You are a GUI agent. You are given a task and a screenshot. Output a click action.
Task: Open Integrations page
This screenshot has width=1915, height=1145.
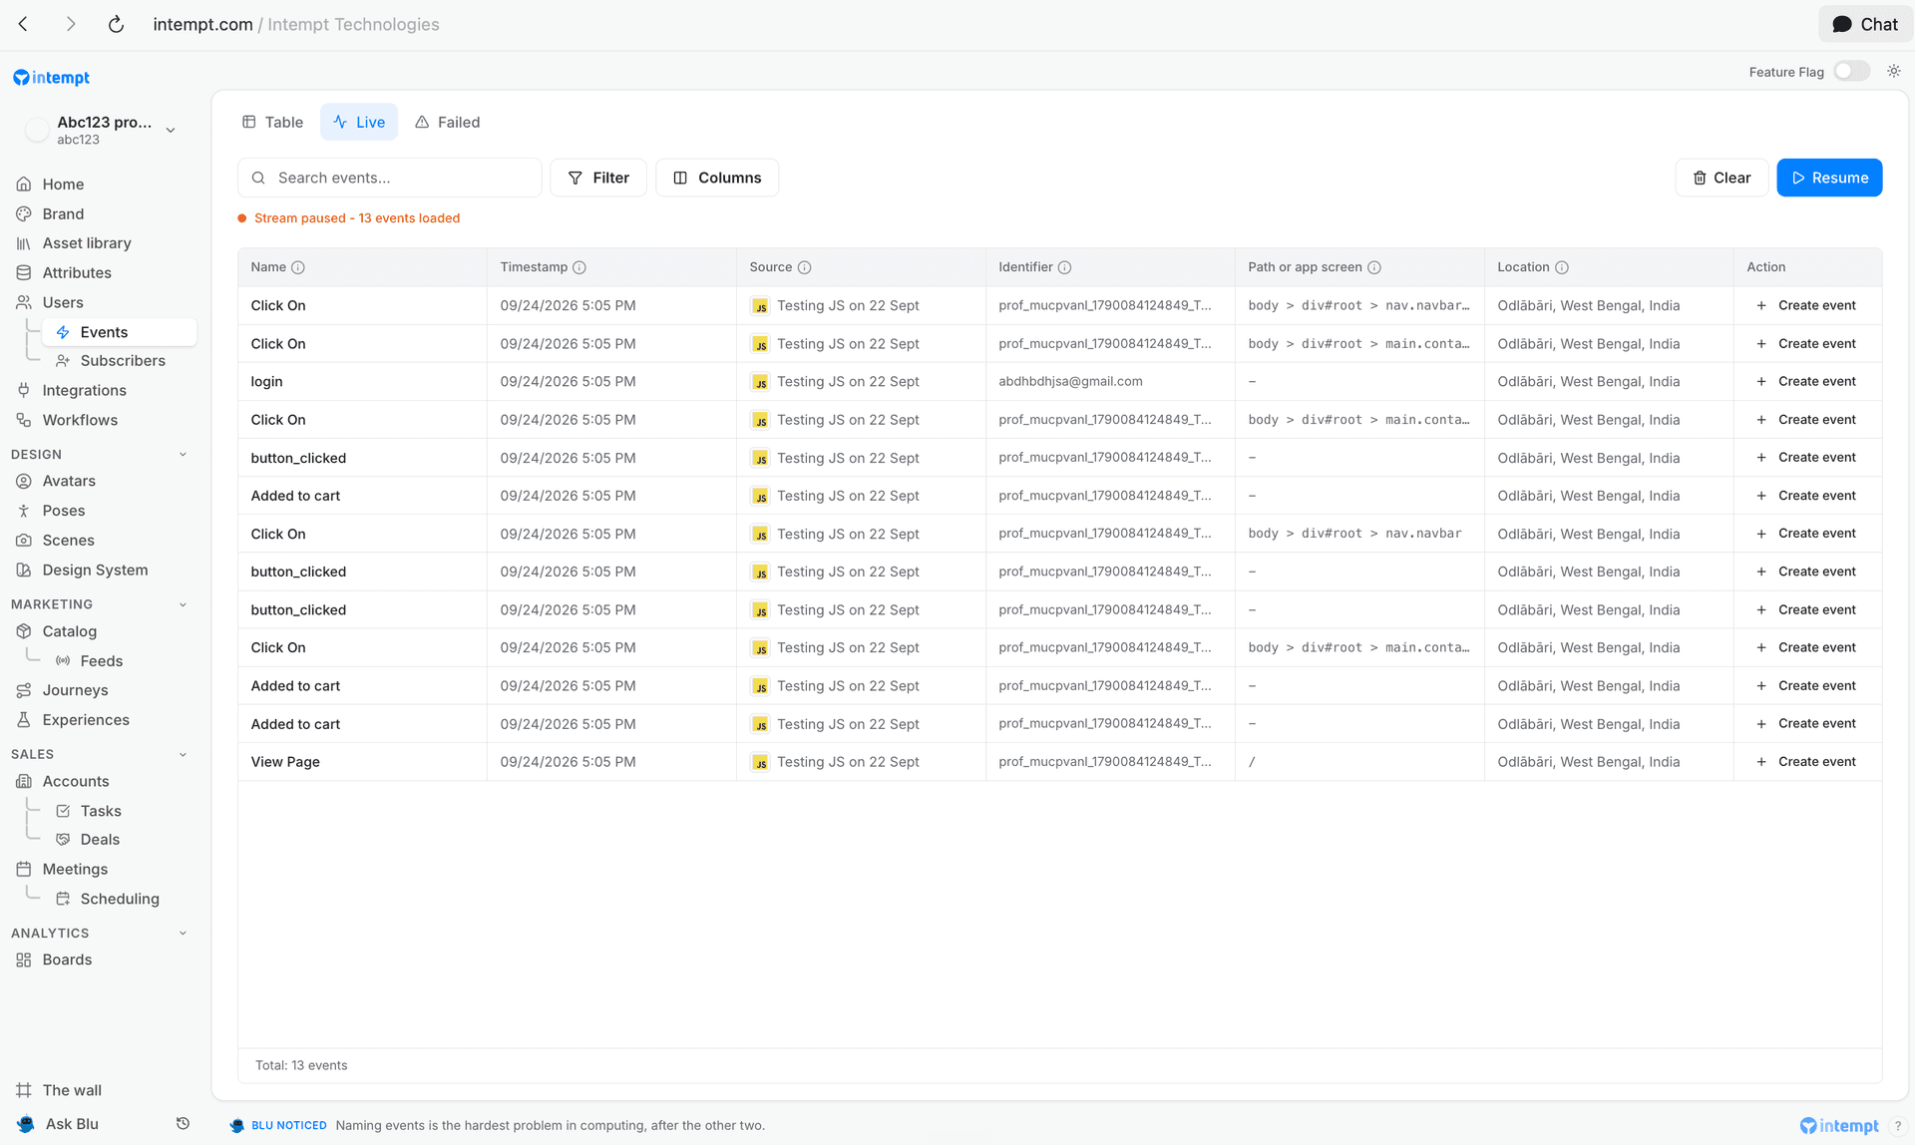pyautogui.click(x=84, y=391)
